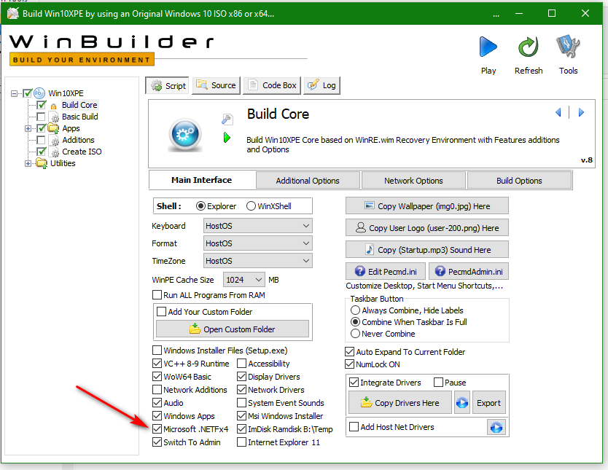
Task: Go to previous script with left arrow
Action: (x=558, y=112)
